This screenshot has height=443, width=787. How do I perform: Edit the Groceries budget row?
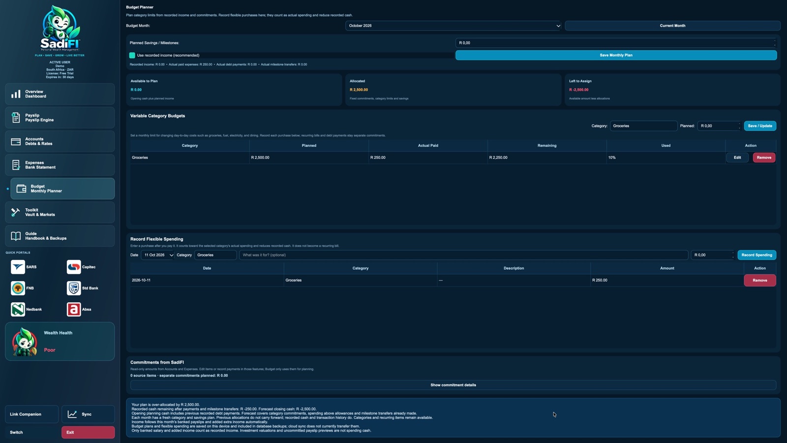pyautogui.click(x=737, y=158)
